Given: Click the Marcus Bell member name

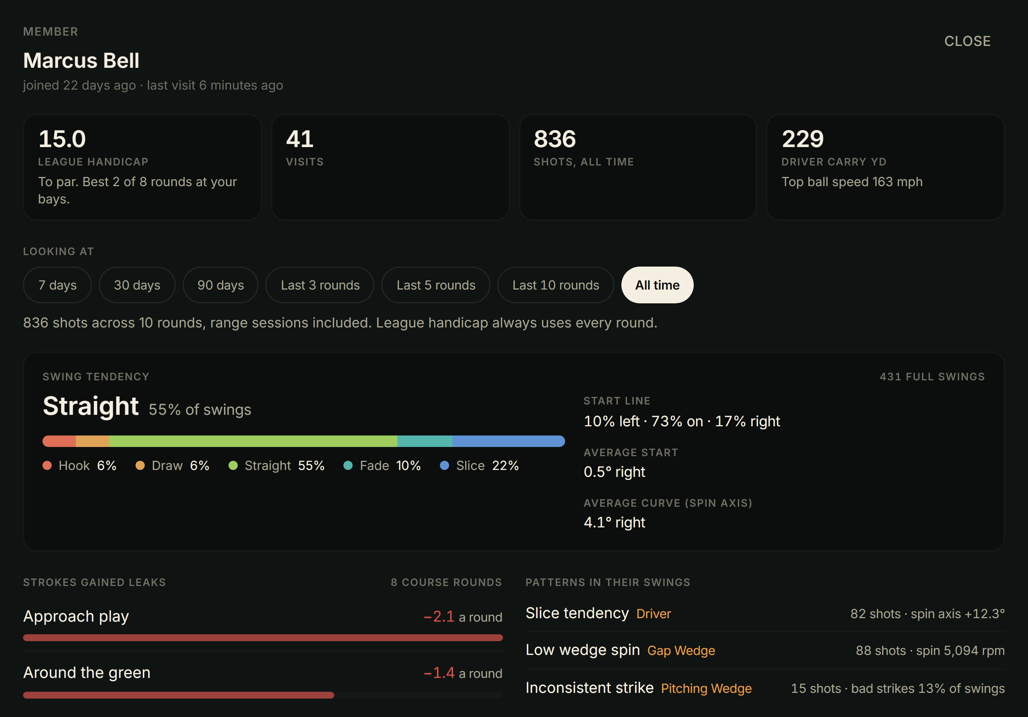Looking at the screenshot, I should [x=81, y=61].
